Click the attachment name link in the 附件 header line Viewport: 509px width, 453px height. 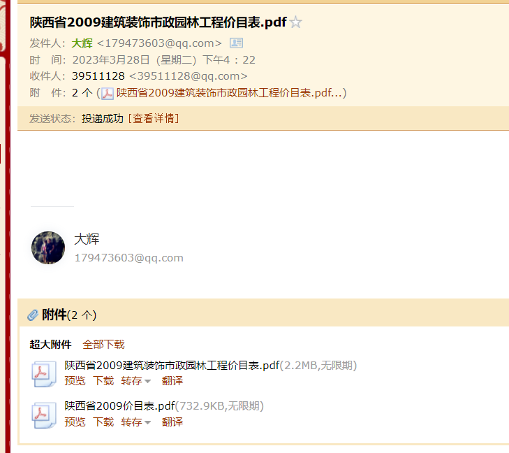pos(229,93)
